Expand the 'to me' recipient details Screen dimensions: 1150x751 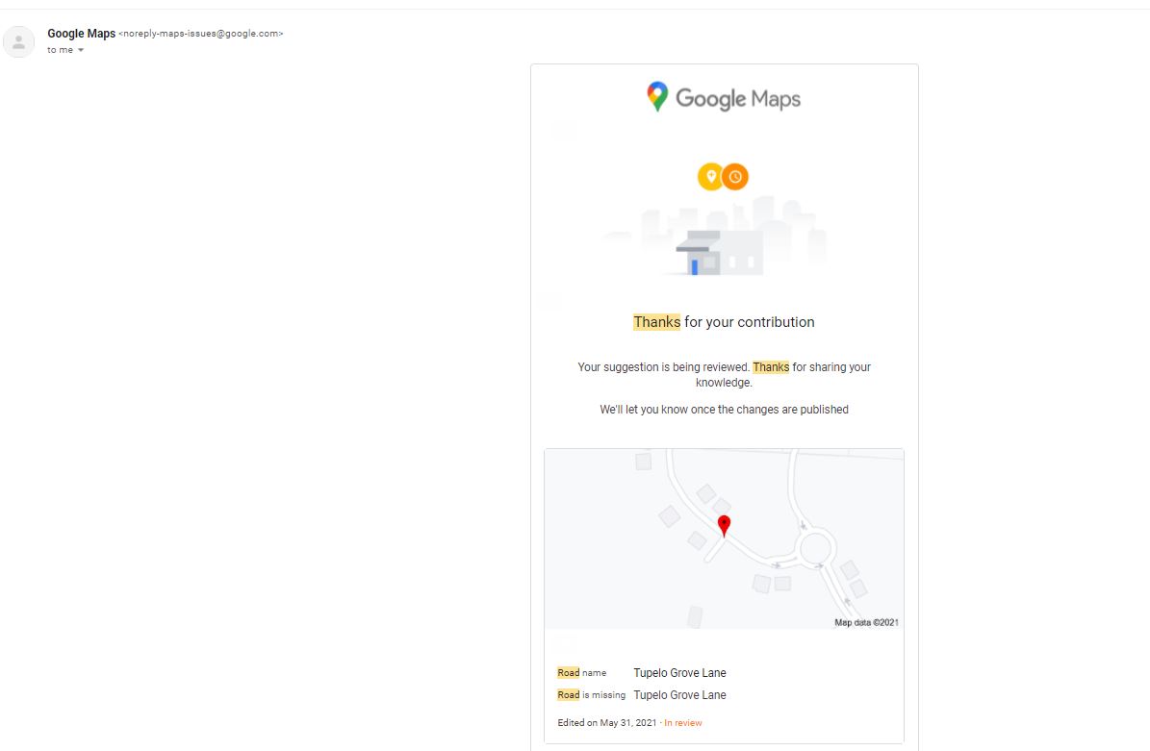[x=60, y=50]
